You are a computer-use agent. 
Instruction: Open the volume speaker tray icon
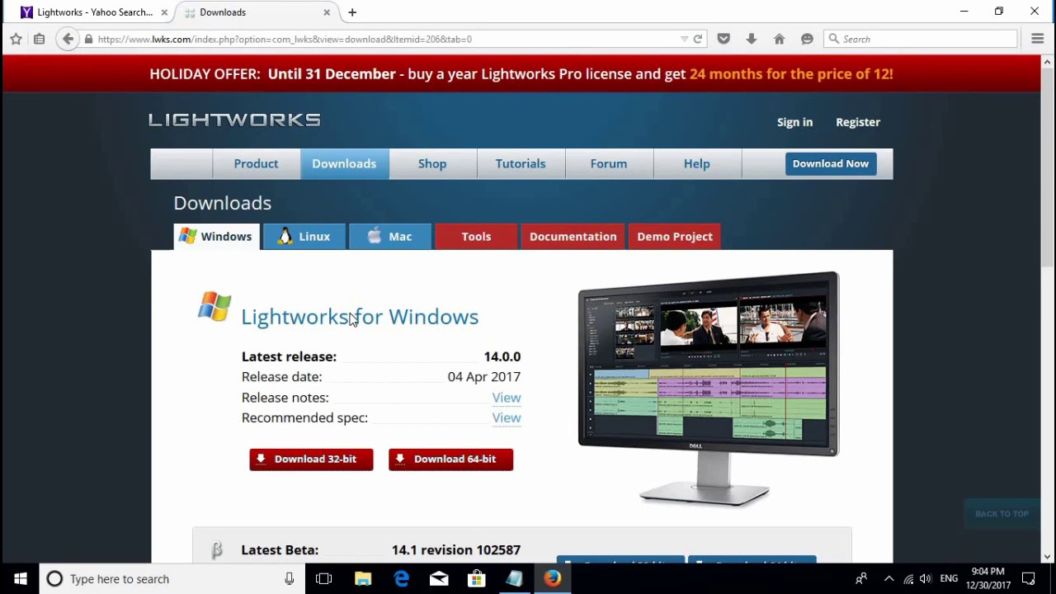click(925, 578)
